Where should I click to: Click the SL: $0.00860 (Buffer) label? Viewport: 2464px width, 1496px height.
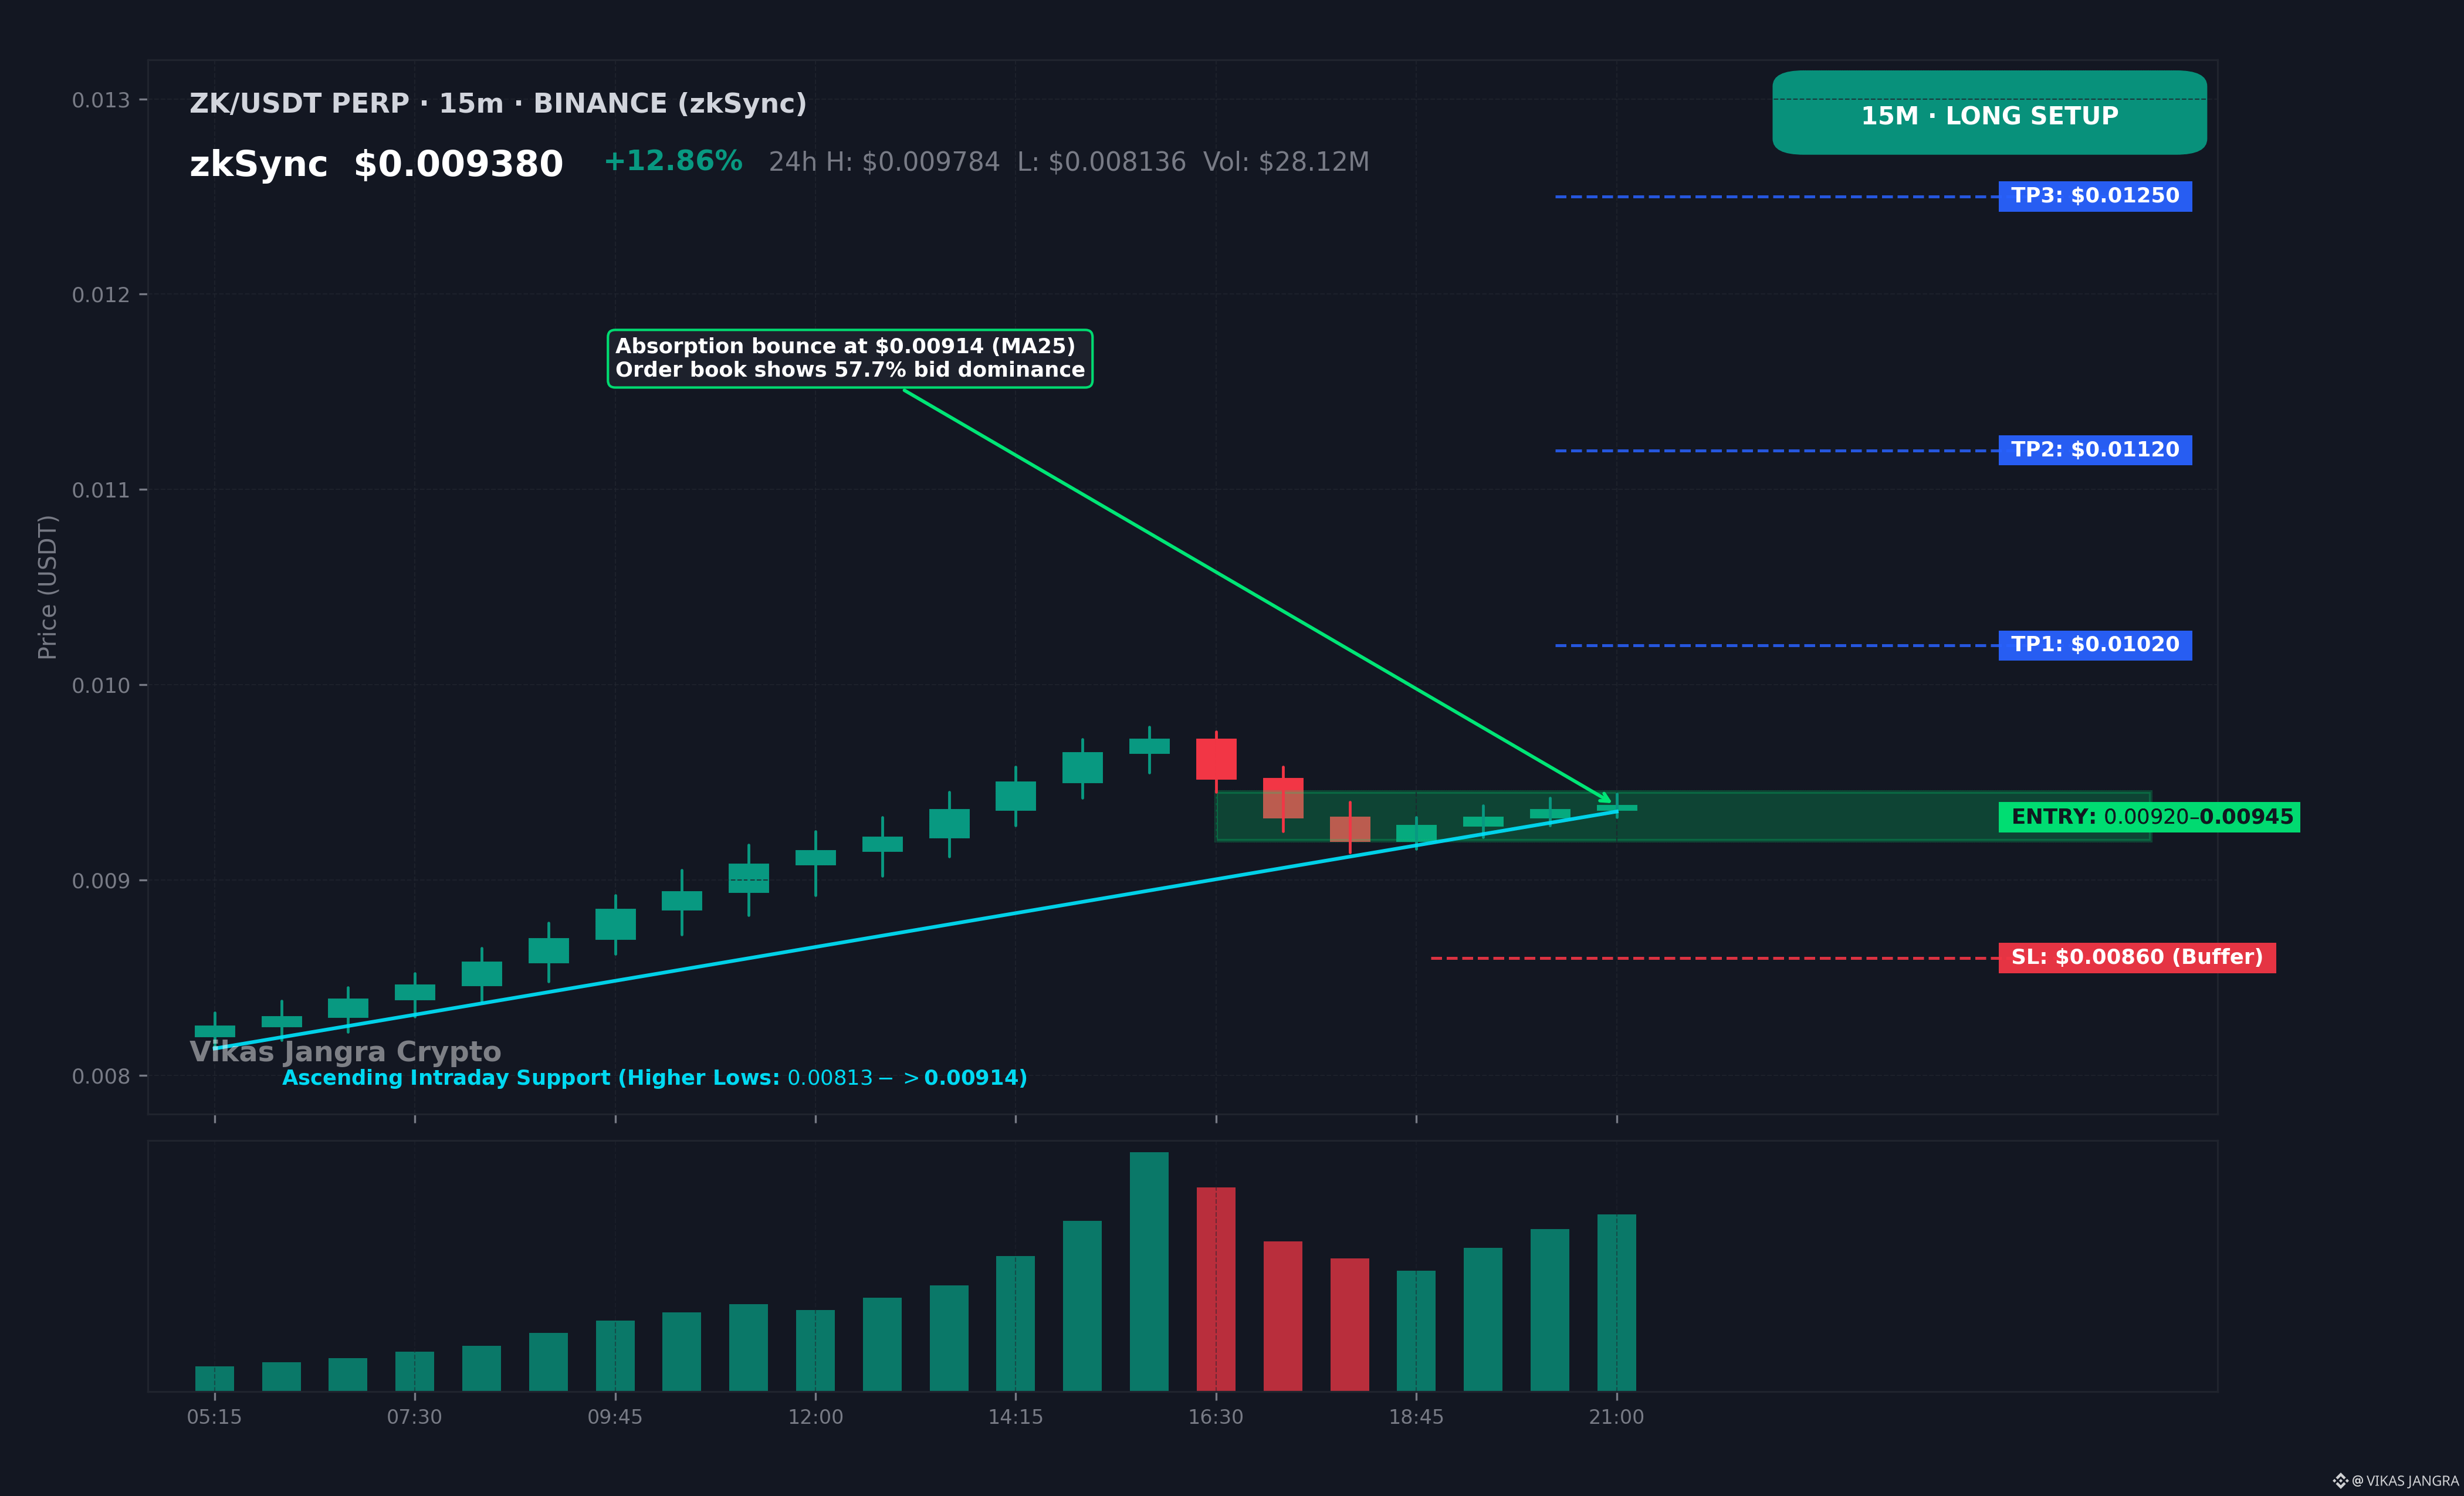click(x=2137, y=957)
